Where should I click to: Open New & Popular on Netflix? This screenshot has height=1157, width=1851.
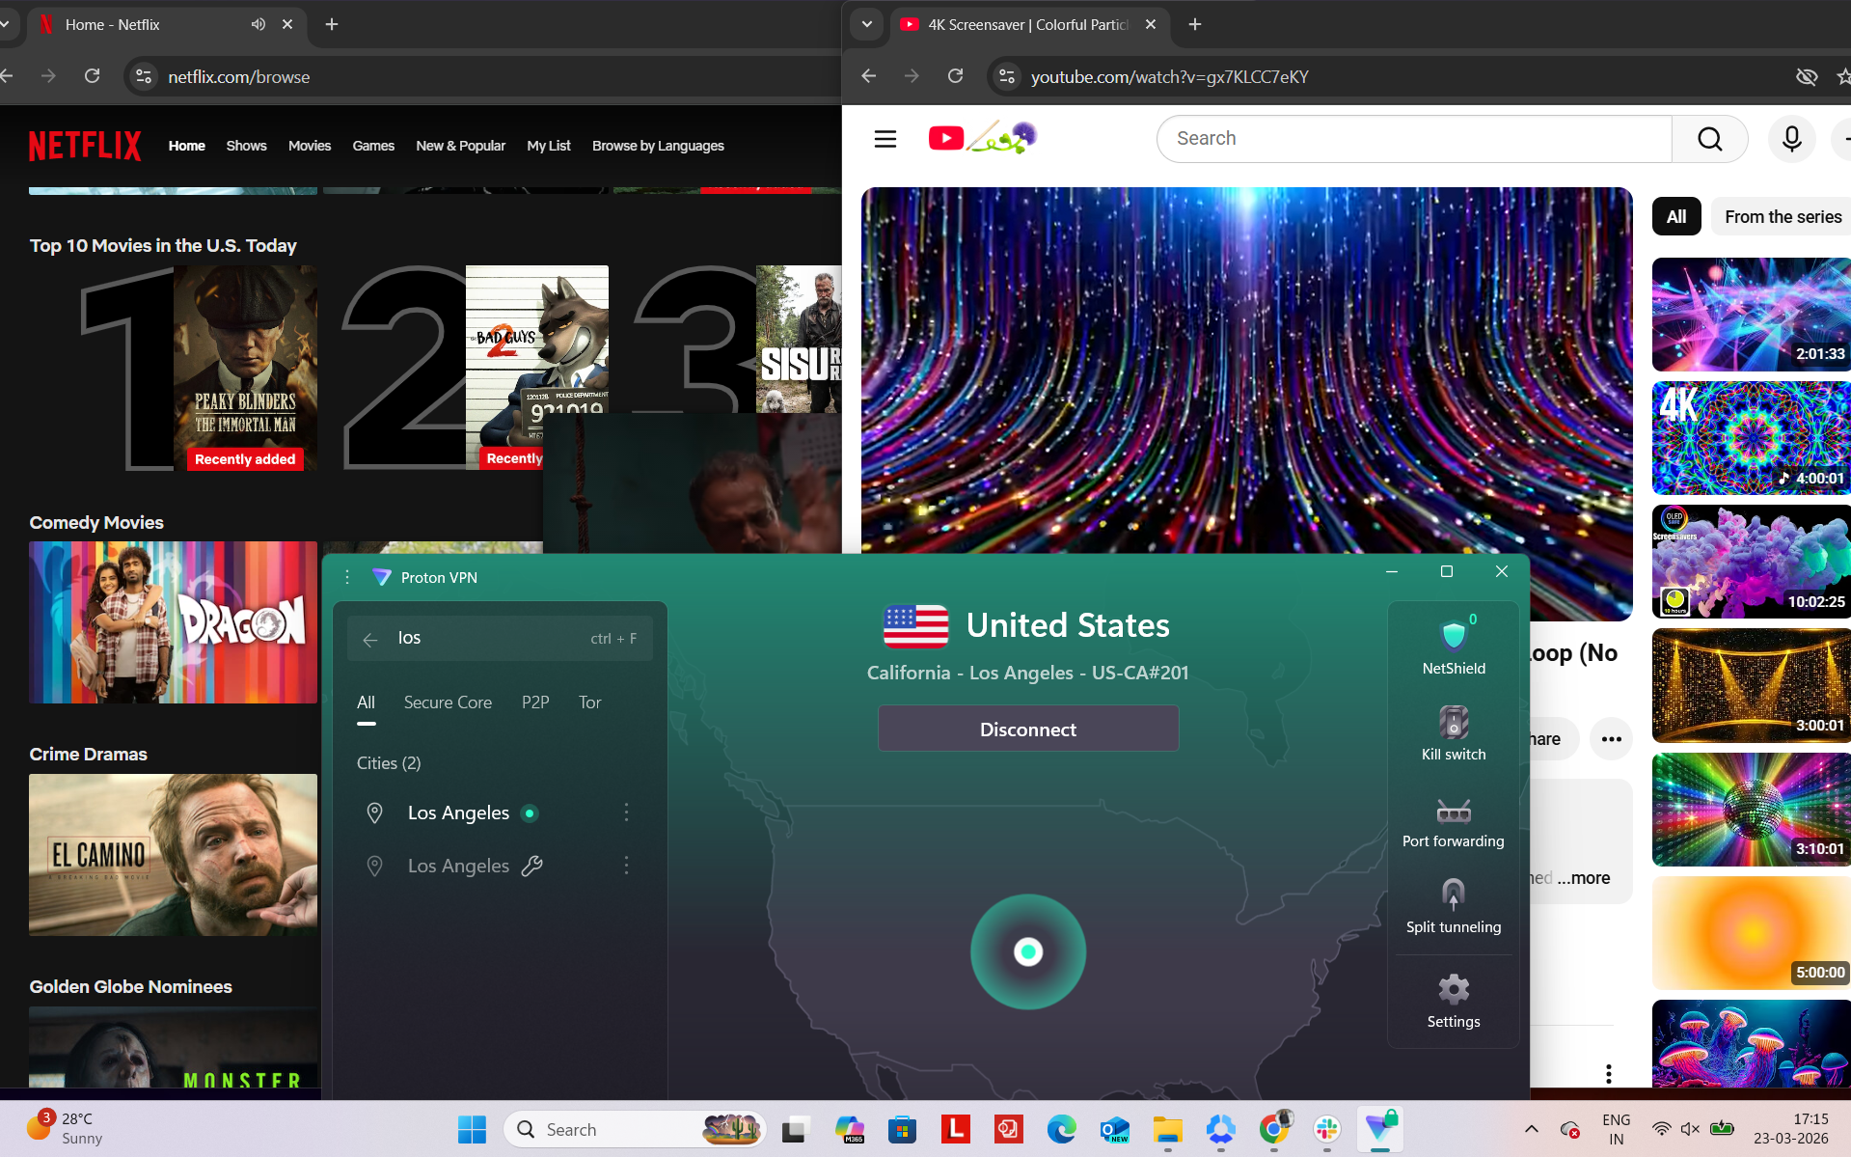461,146
